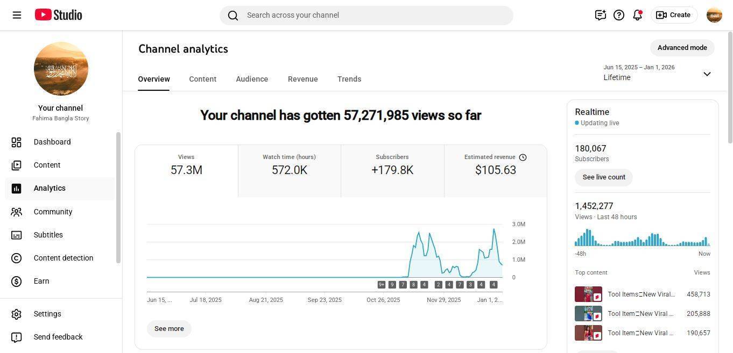Open the send feedback comment icon in header
Viewport: 733px width, 353px height.
600,15
